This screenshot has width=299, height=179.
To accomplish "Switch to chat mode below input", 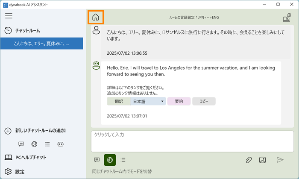I will [97, 160].
